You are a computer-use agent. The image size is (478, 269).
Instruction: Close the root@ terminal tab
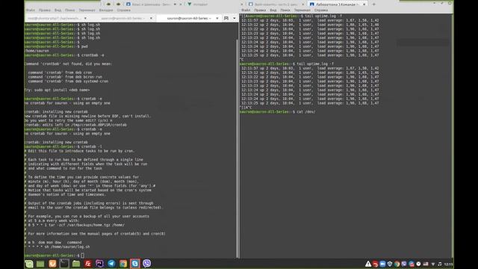point(85,18)
